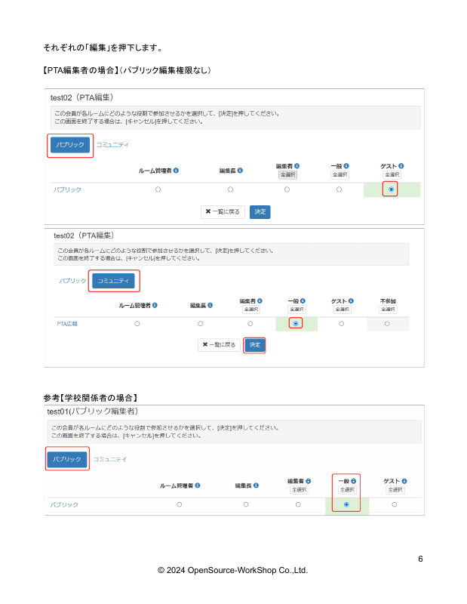Click 決定 below test02 パブリック row
467x604 pixels.
260,212
